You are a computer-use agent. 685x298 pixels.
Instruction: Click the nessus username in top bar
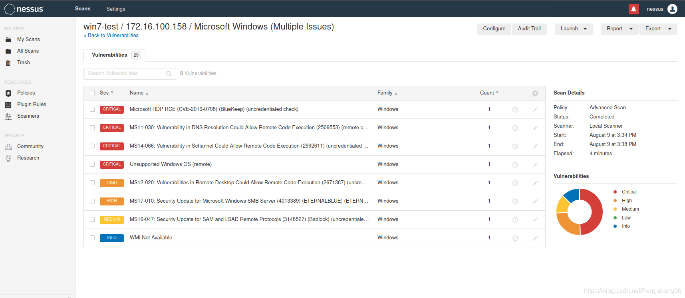pos(655,9)
